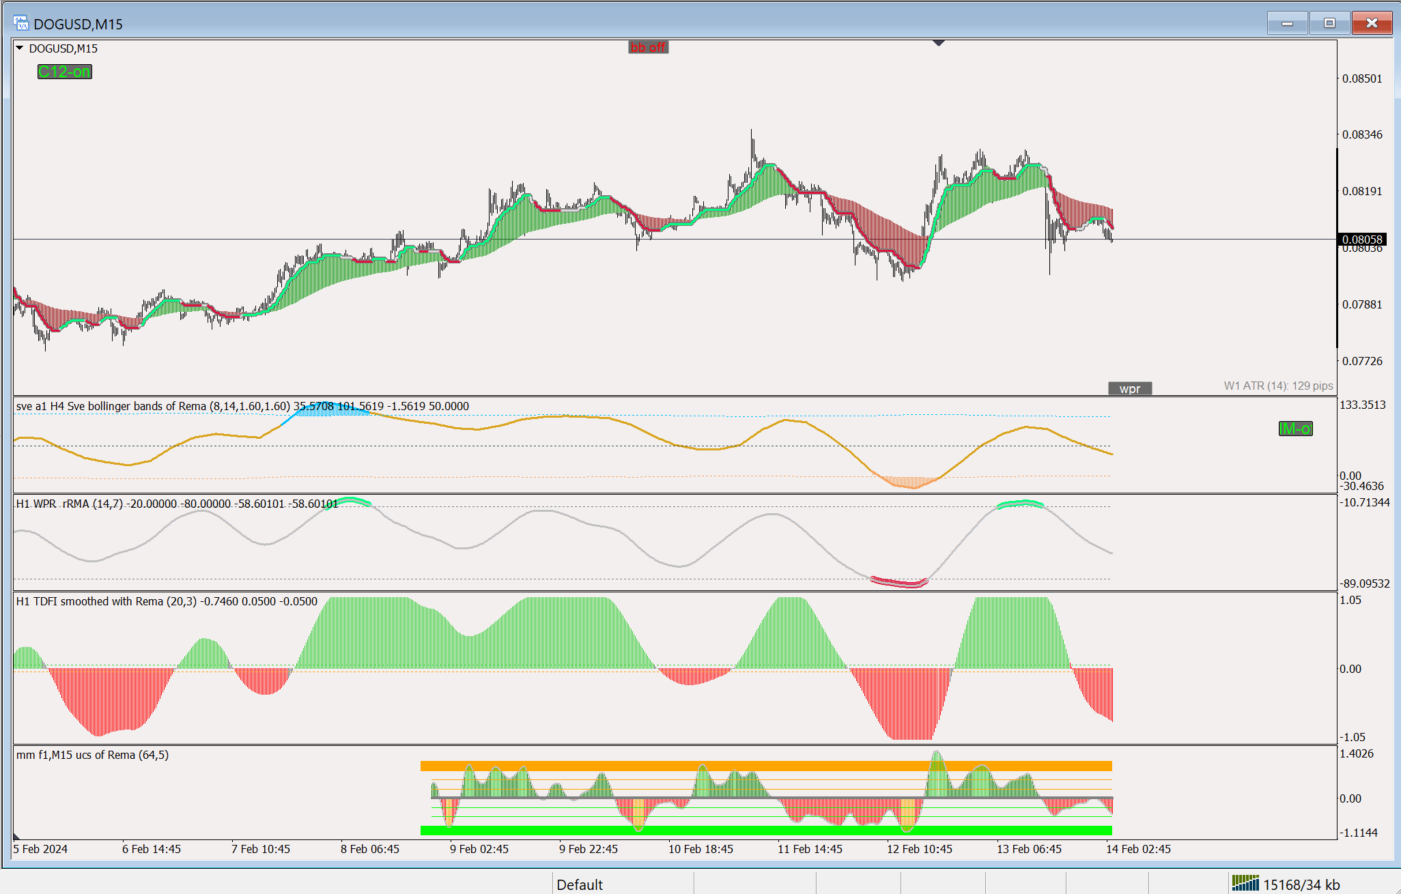Toggle the bb off bollinger button

(x=648, y=47)
